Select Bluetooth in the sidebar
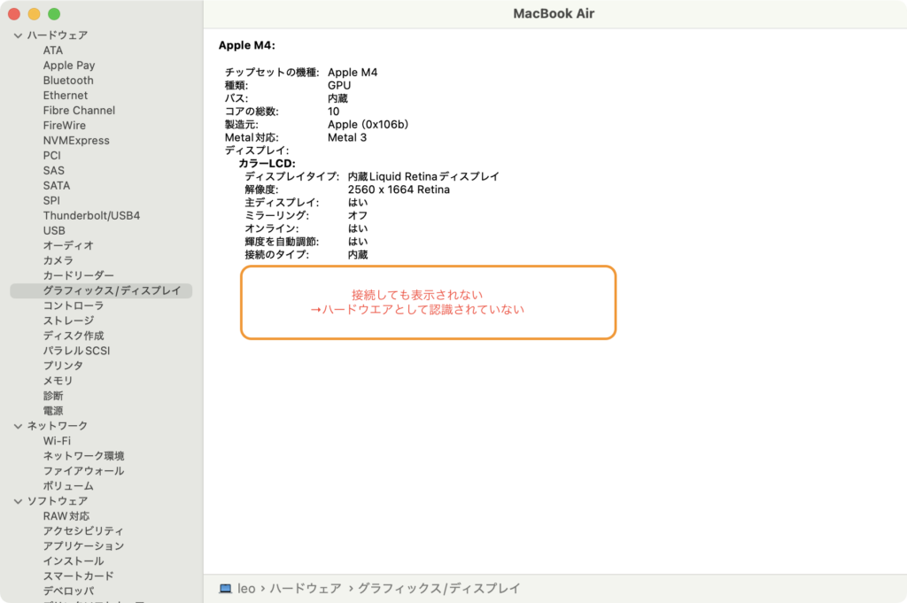This screenshot has width=907, height=603. point(68,81)
